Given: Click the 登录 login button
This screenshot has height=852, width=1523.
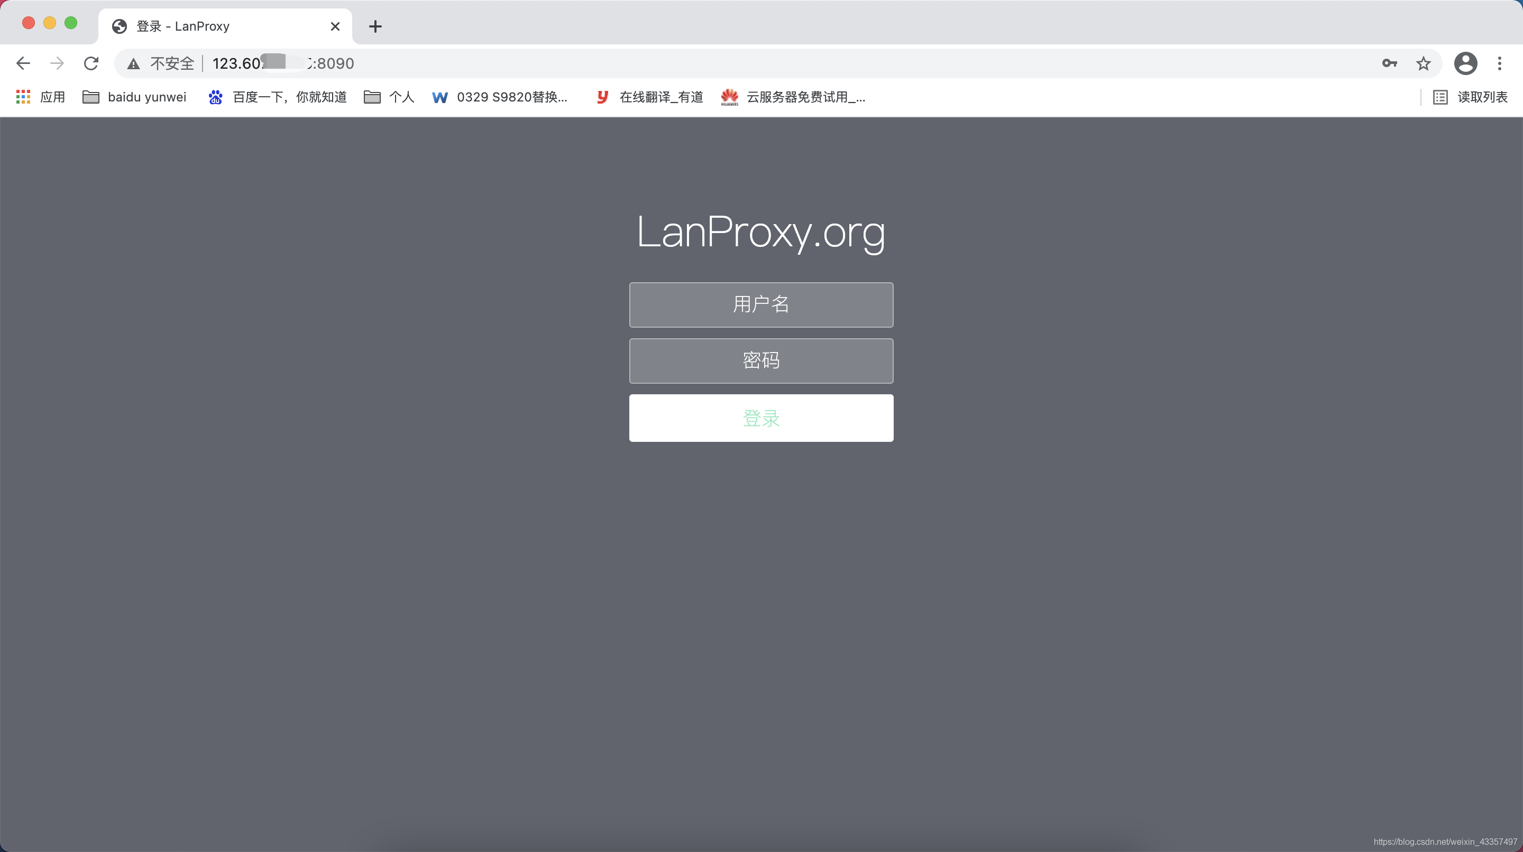Looking at the screenshot, I should [761, 418].
